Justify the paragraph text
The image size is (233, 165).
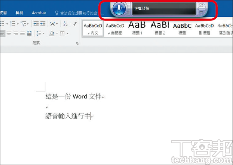[x=23, y=33]
